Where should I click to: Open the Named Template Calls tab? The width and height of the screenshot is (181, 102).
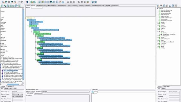tap(98, 6)
